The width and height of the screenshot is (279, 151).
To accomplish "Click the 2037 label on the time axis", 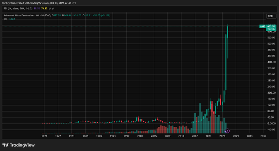I will coord(263,136).
